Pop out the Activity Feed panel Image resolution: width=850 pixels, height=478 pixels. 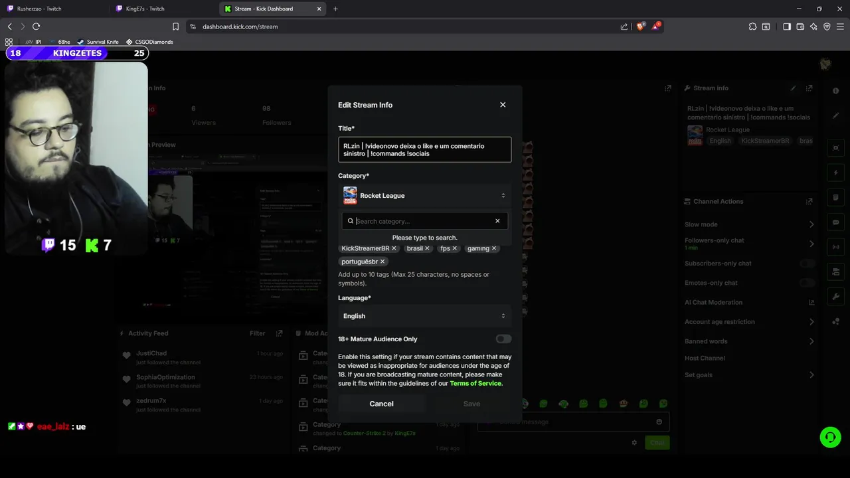(279, 333)
